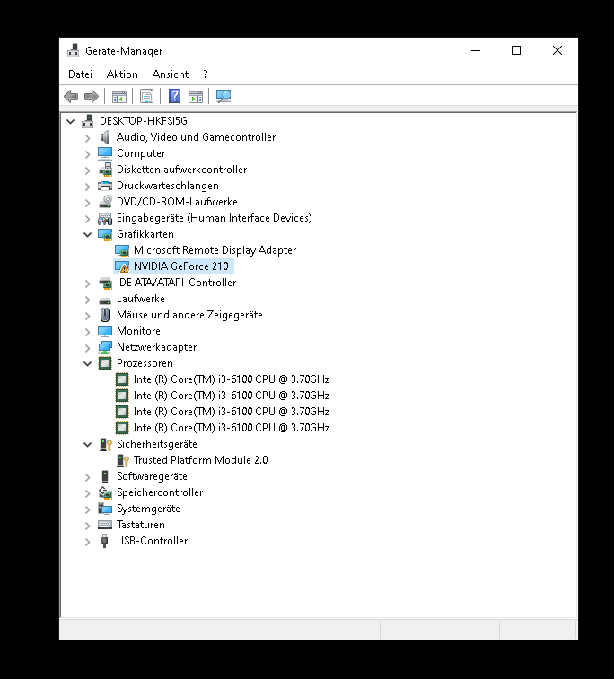The image size is (614, 679).
Task: Click the Tastaturen keyboard icon
Action: [x=105, y=525]
